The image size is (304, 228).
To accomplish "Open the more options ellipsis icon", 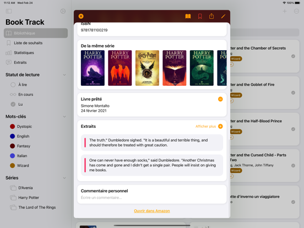I will click(296, 11).
